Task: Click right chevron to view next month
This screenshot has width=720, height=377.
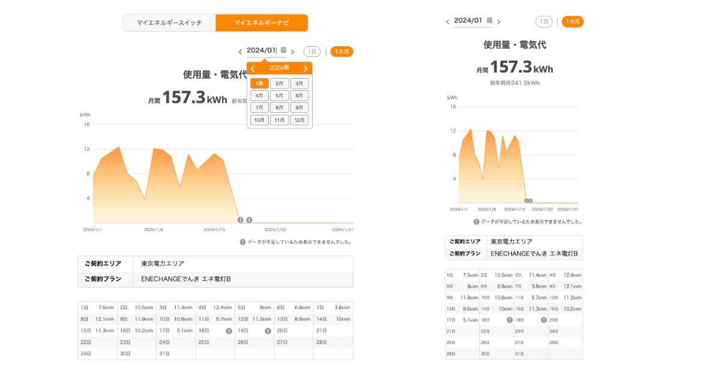Action: 293,50
